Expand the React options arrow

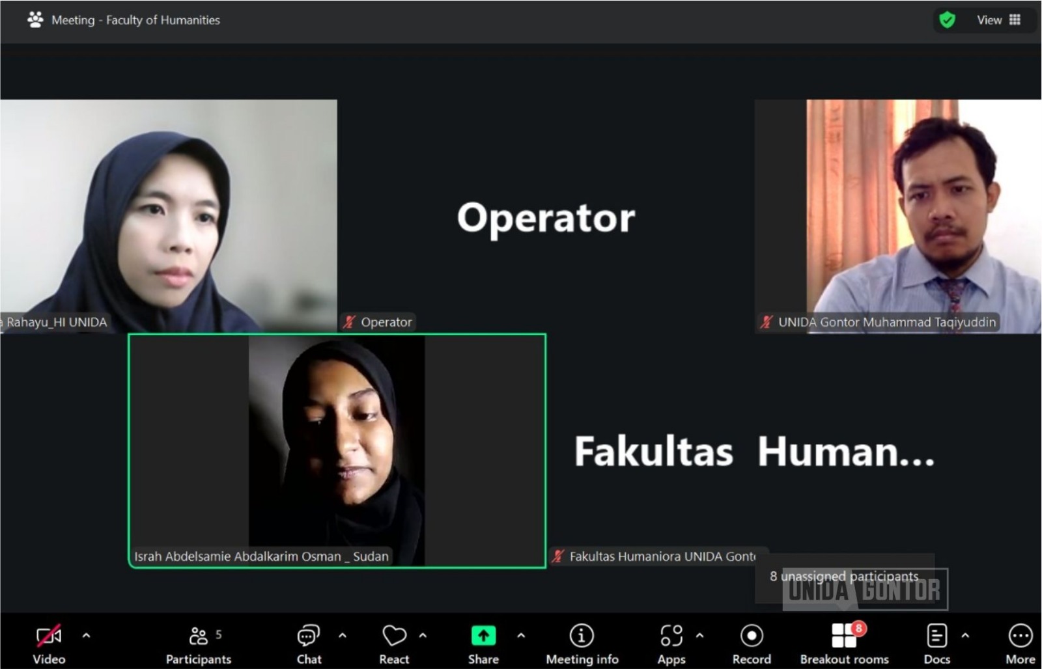423,635
